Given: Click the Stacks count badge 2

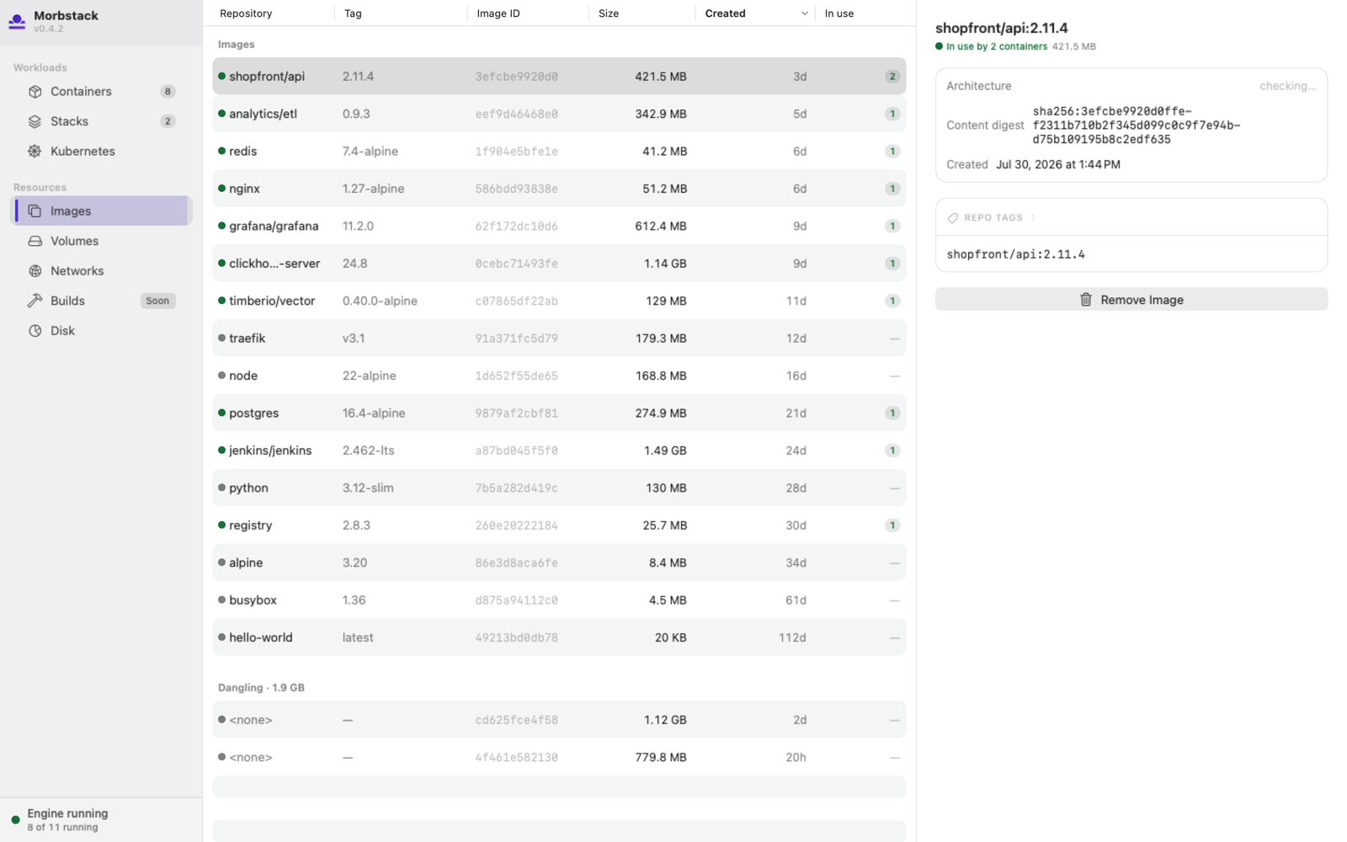Looking at the screenshot, I should [168, 121].
